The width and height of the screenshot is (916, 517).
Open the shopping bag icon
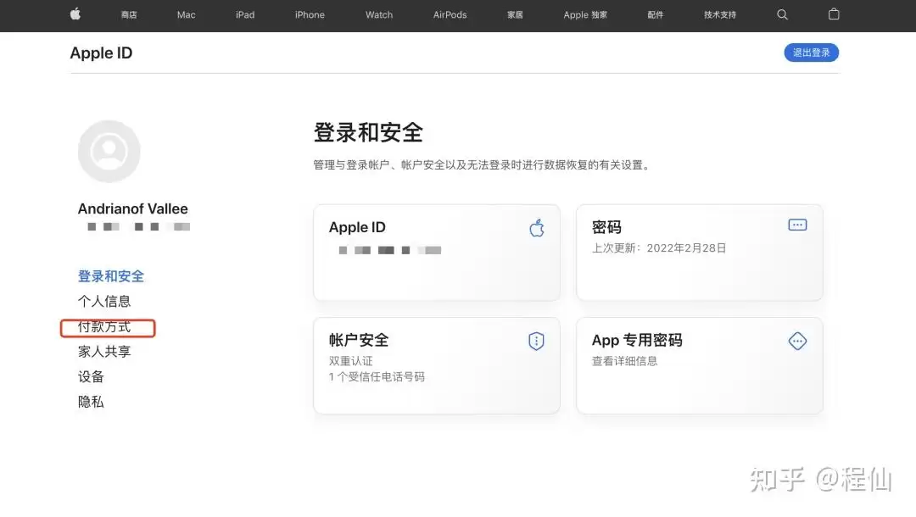[x=833, y=14]
